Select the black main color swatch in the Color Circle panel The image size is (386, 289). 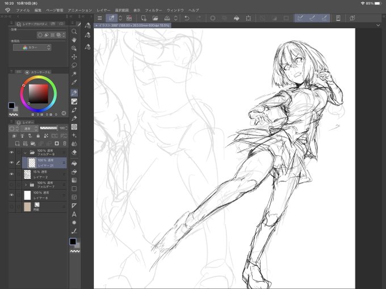point(11,105)
